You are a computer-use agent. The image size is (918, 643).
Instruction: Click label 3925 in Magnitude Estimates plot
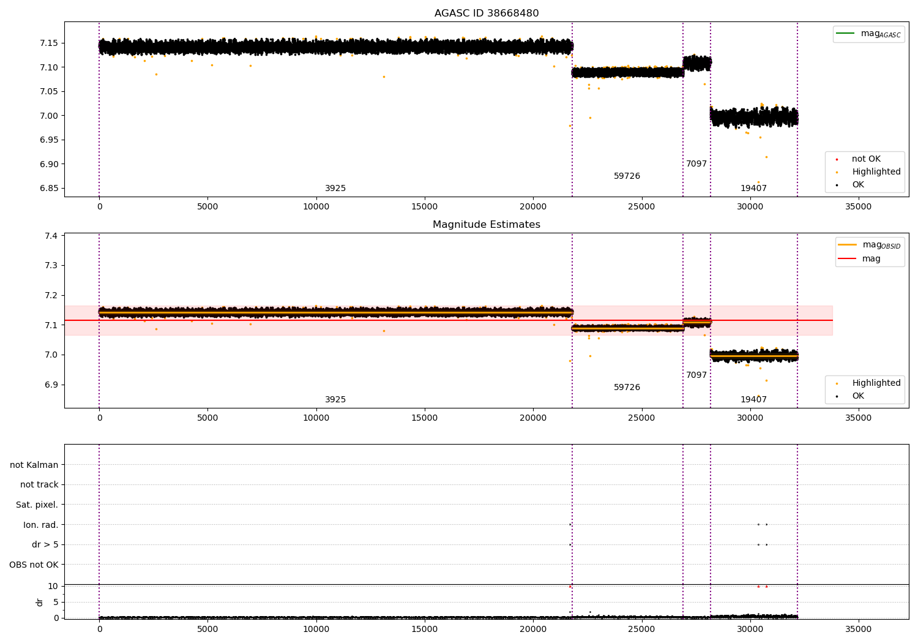tap(335, 400)
